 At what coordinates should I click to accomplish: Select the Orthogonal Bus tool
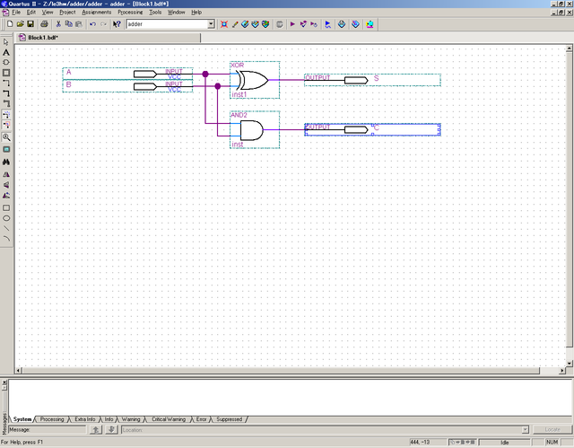point(6,93)
